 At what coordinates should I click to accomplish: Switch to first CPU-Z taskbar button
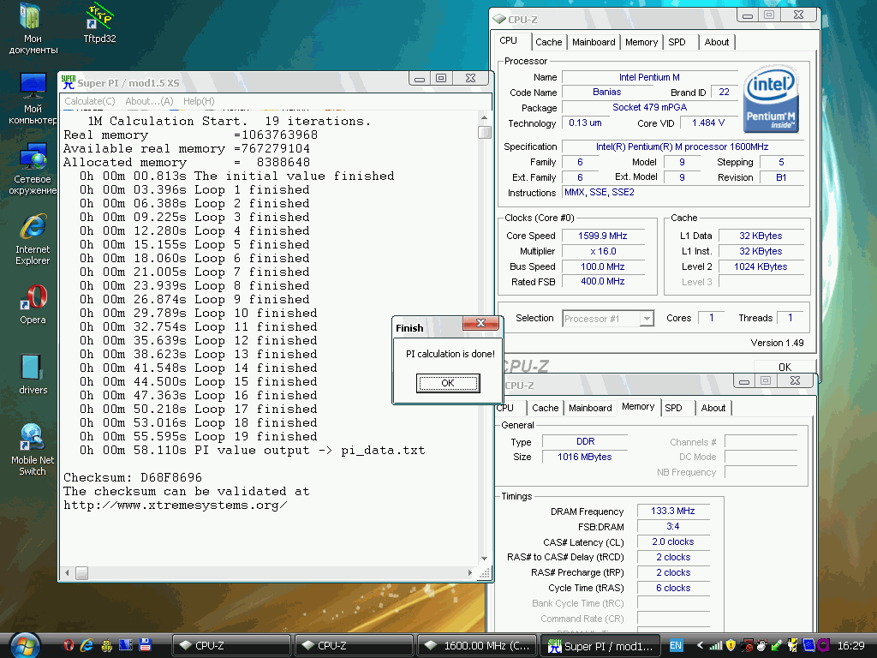231,646
